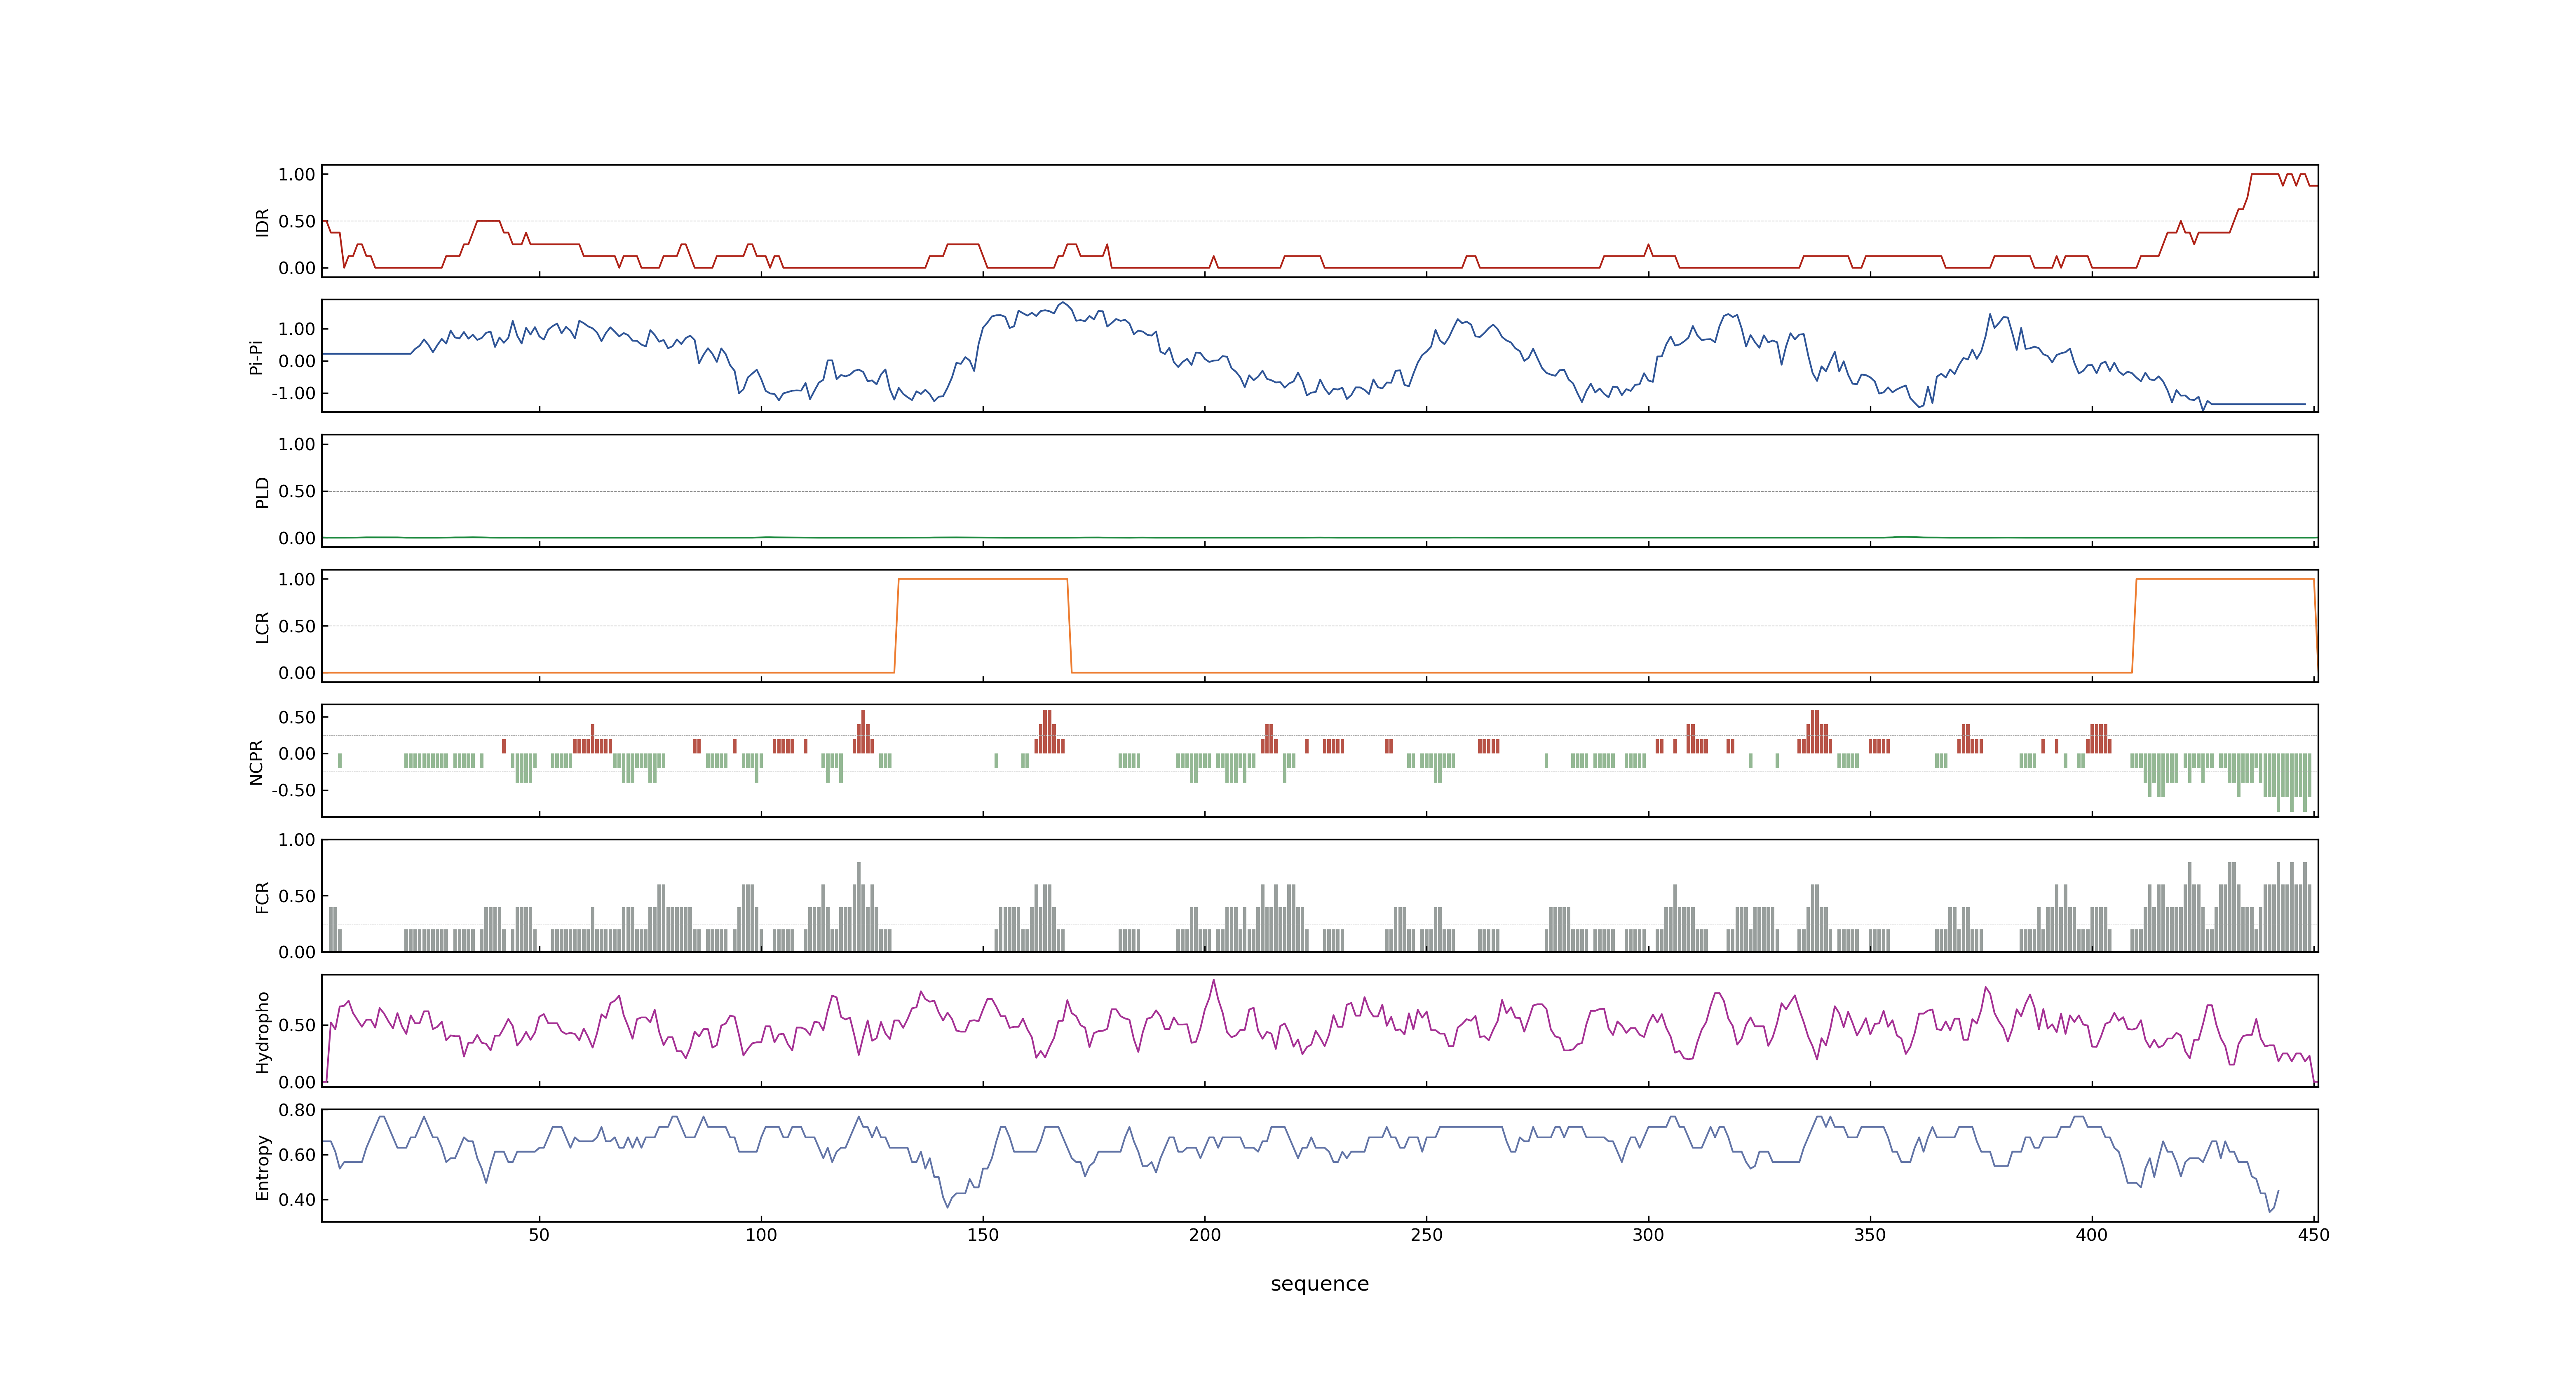Screen dimensions: 2576x1373
Task: Click the LCR axis label
Action: coord(262,627)
